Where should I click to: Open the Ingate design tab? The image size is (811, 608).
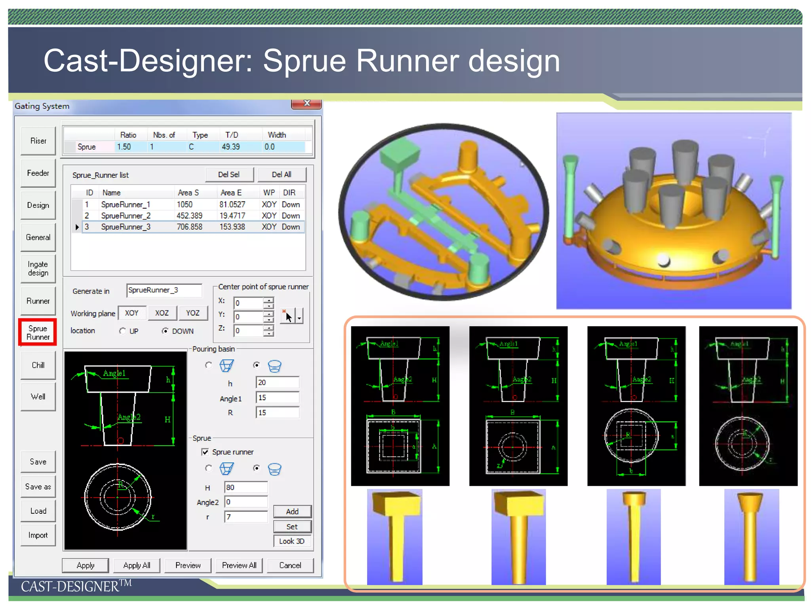click(38, 268)
